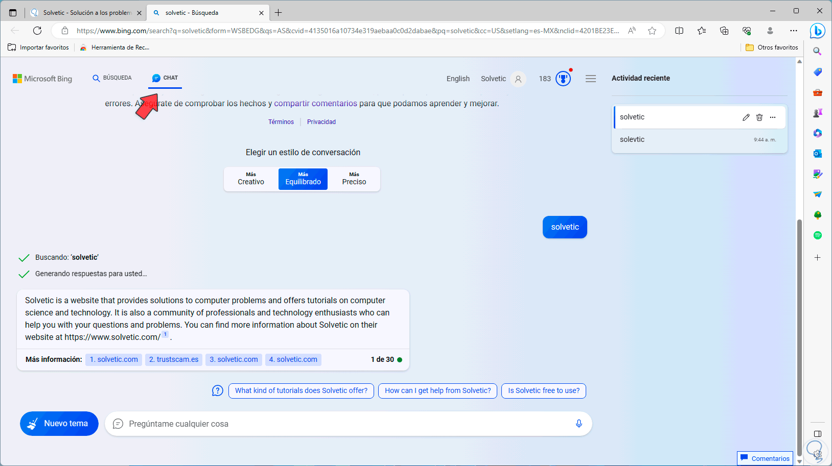Open more options for solvetic chat

[773, 117]
